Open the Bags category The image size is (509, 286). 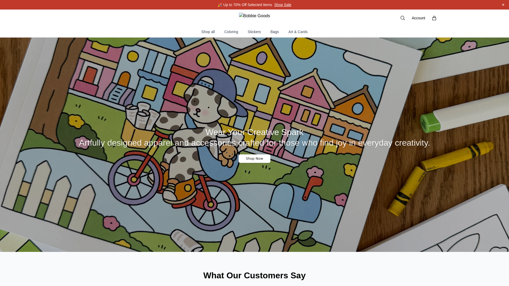(x=275, y=32)
